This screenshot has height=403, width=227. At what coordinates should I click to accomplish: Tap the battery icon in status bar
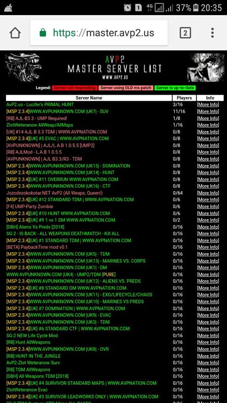(x=196, y=8)
